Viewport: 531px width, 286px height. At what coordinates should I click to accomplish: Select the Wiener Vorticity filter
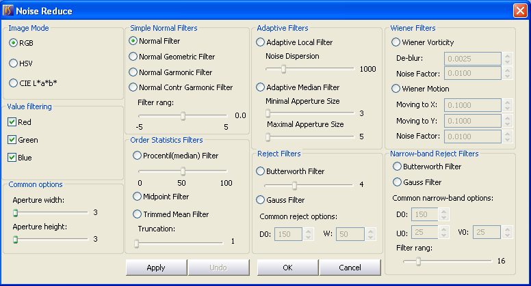[x=396, y=42]
